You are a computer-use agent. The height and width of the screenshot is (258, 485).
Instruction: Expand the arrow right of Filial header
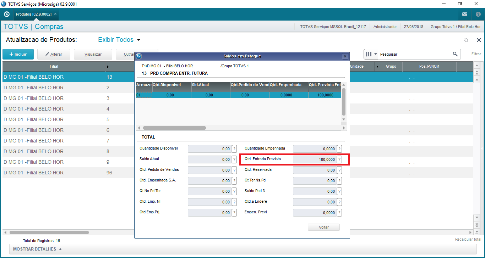[x=108, y=67]
